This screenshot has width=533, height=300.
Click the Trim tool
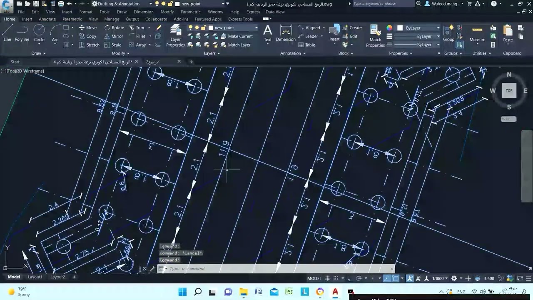point(137,27)
